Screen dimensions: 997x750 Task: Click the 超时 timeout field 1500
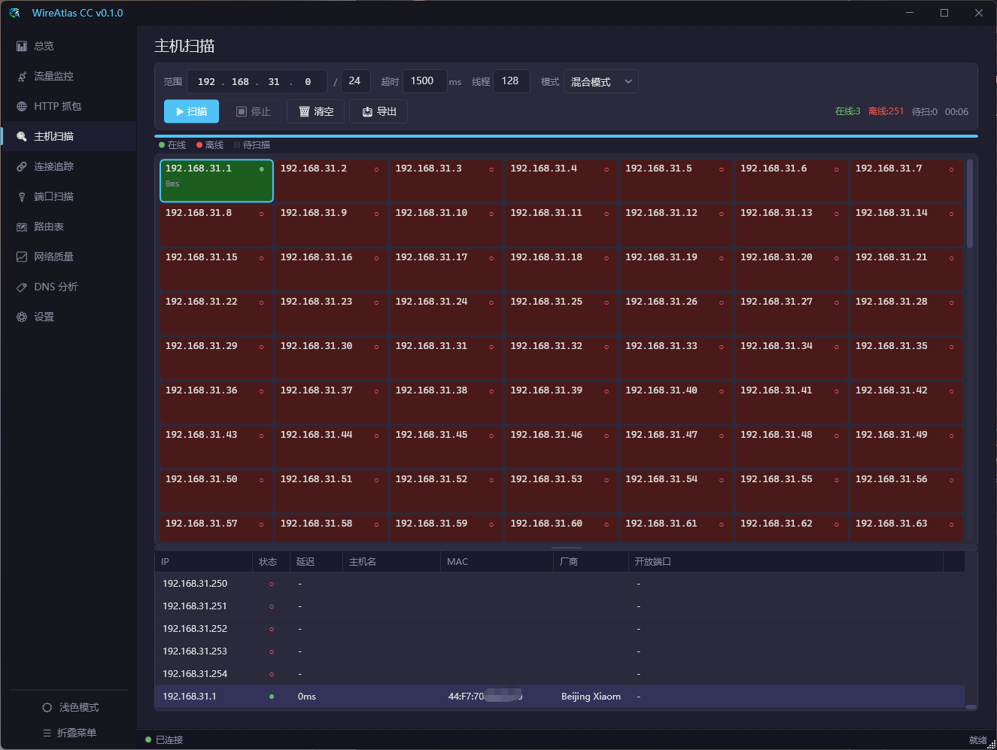[424, 81]
